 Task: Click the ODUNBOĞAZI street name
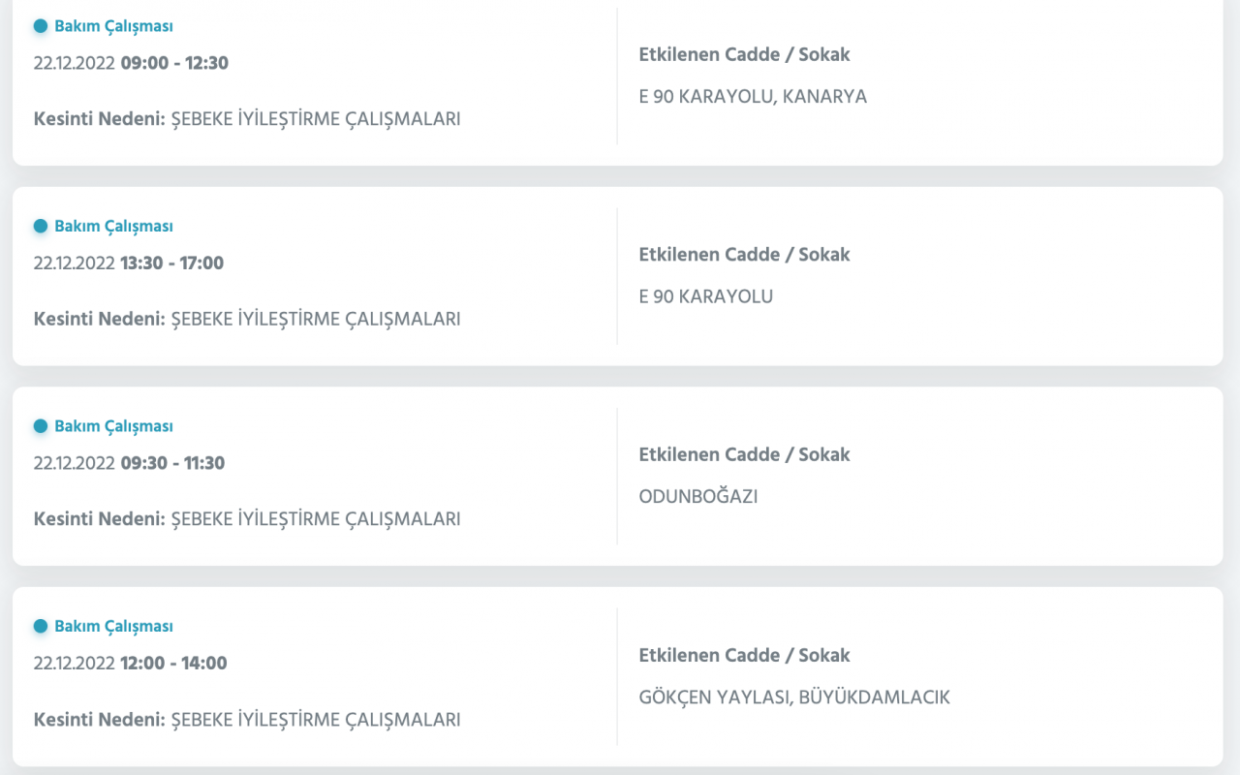click(697, 497)
